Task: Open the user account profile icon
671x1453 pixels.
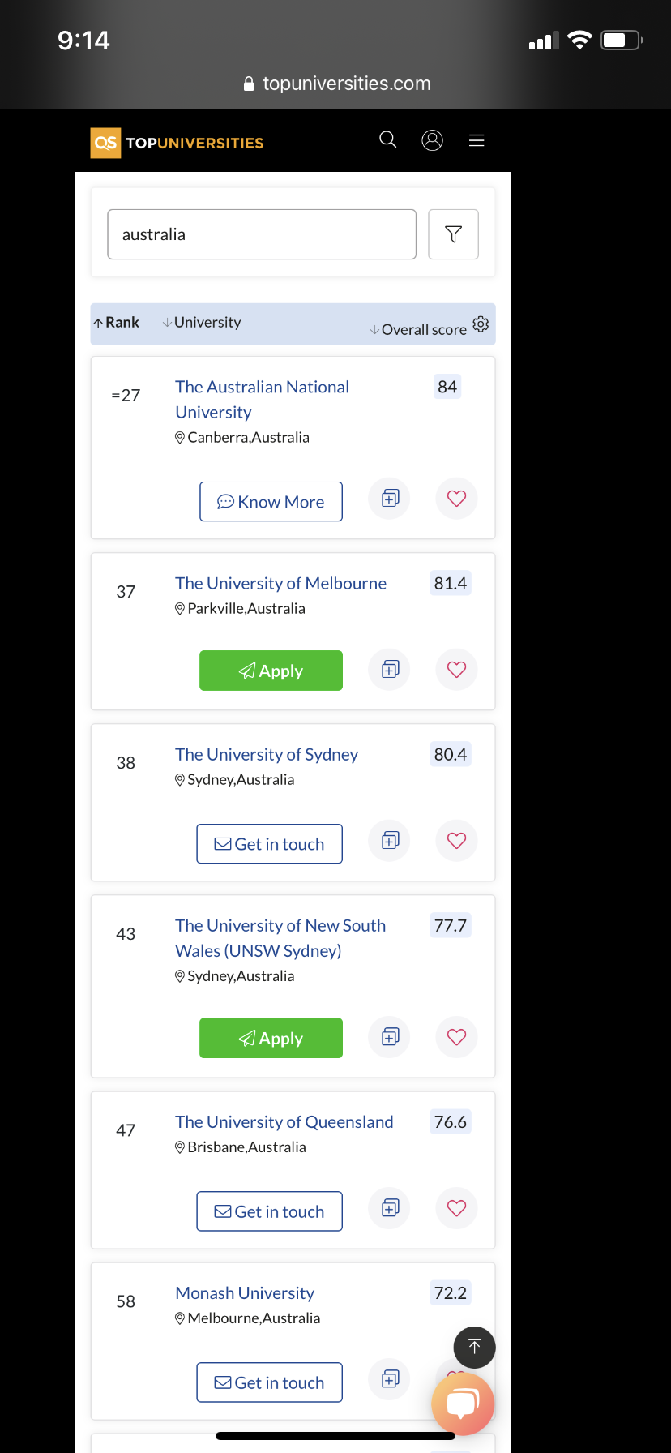Action: (433, 140)
